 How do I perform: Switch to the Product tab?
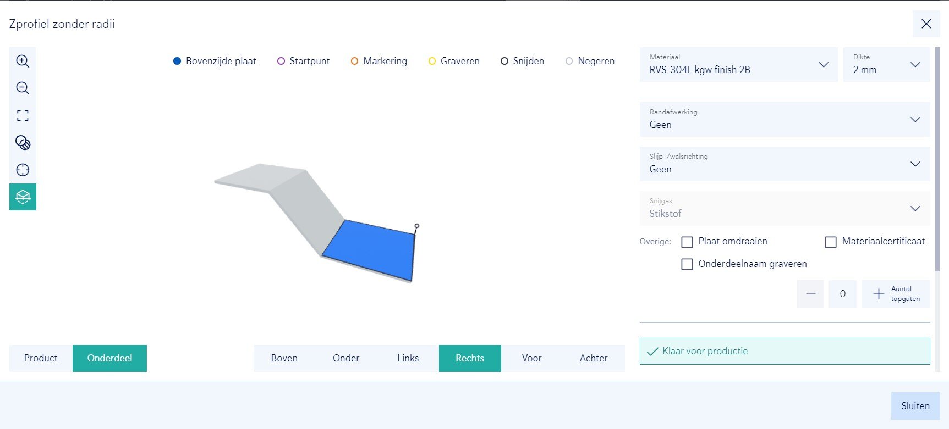point(41,358)
